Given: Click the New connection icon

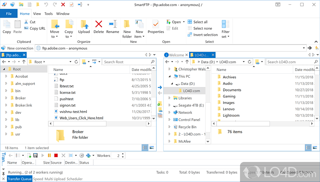Looking at the screenshot, I should click(x=3, y=48).
